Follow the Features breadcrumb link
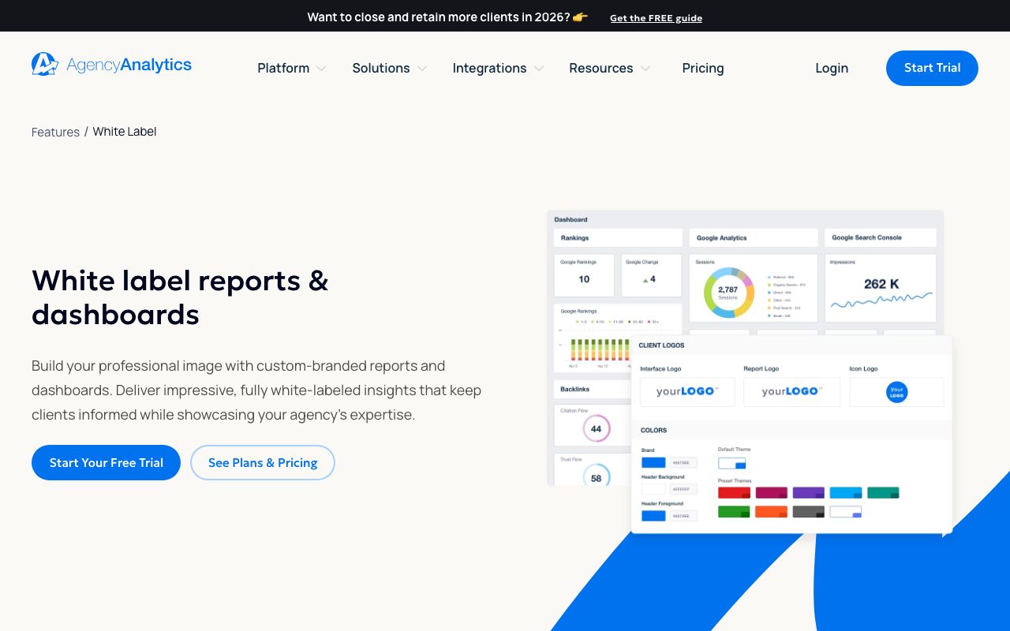The height and width of the screenshot is (631, 1010). [x=55, y=132]
